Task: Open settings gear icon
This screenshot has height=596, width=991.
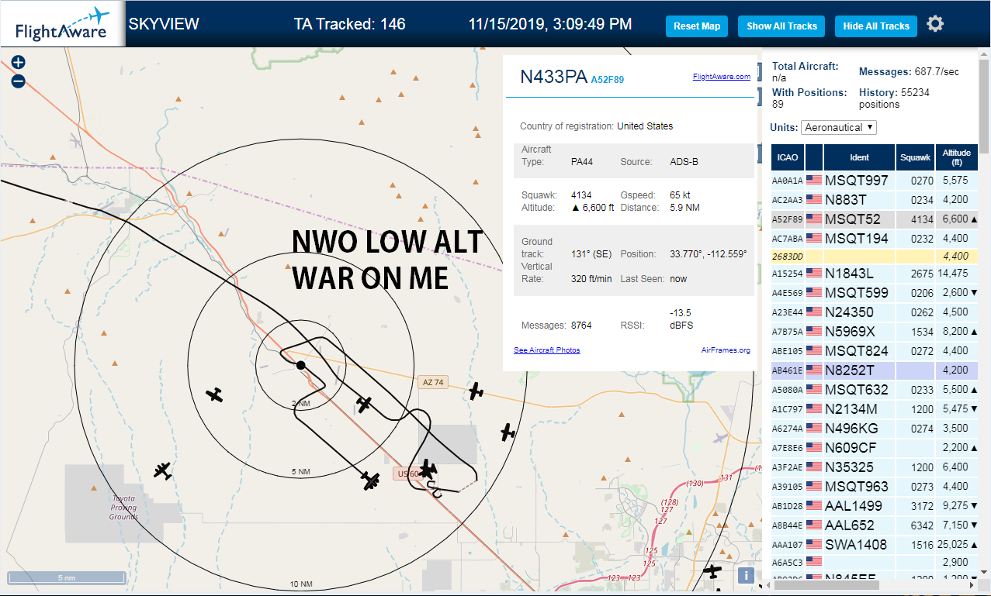Action: 935,24
